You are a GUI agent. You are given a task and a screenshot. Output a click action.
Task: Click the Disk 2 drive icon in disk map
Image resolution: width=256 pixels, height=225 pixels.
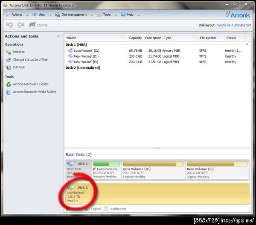[71, 187]
